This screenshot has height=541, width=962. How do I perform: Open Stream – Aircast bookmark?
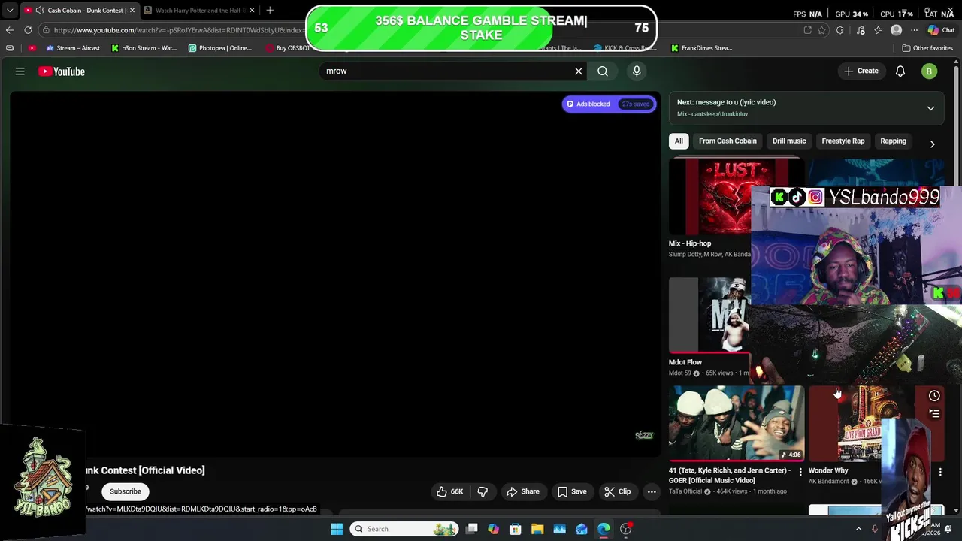(x=73, y=48)
